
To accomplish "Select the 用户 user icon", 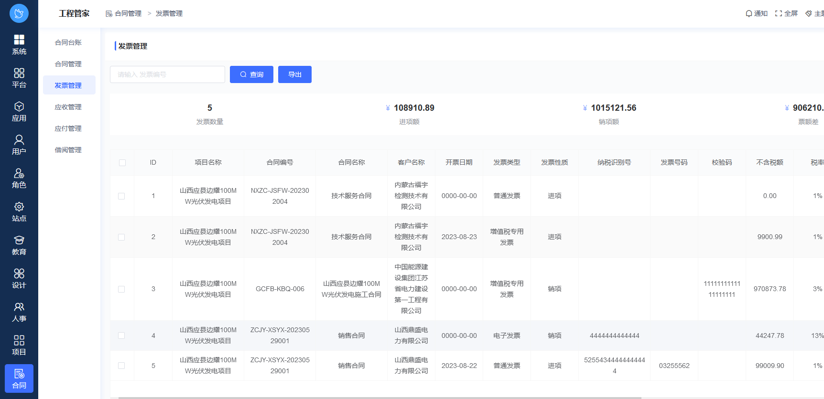I will pyautogui.click(x=19, y=140).
